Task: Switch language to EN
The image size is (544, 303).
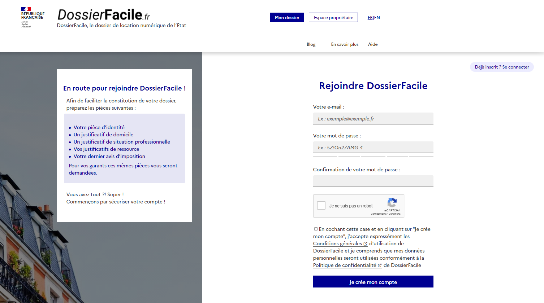Action: pyautogui.click(x=377, y=18)
